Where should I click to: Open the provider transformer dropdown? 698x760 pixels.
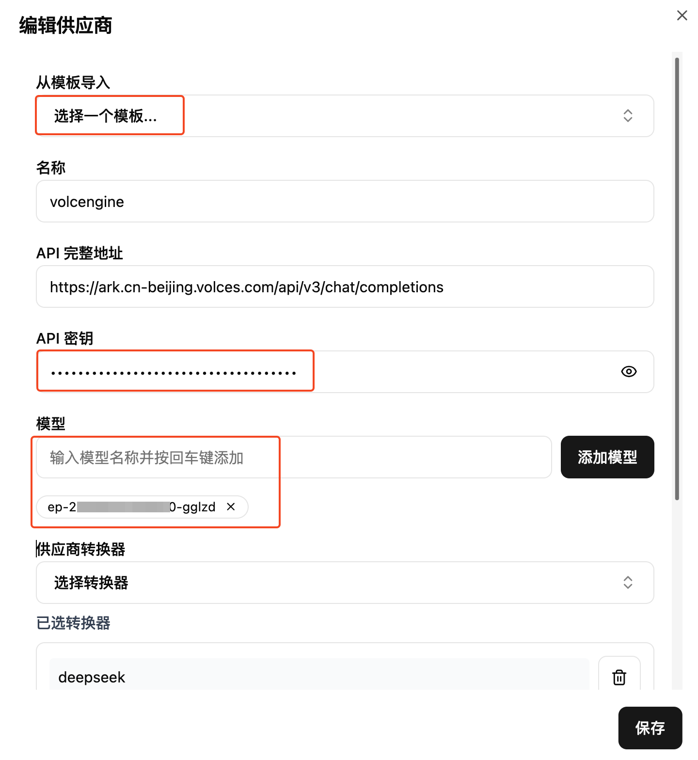(x=345, y=583)
